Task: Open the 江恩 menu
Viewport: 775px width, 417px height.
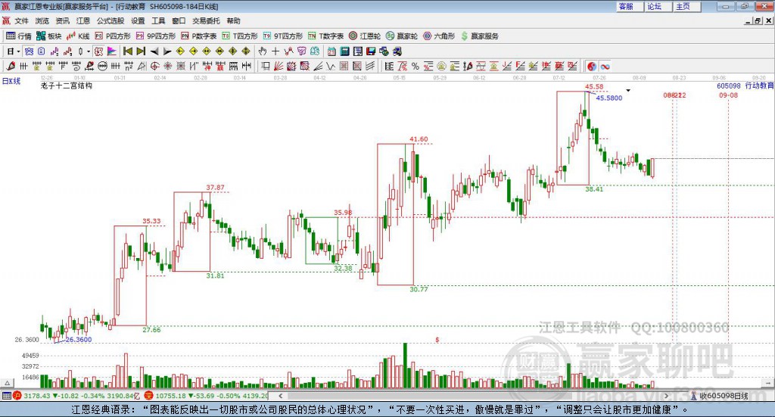Action: pos(83,20)
